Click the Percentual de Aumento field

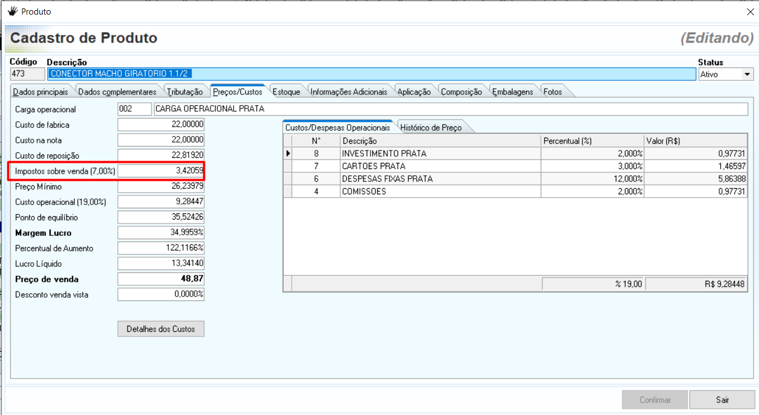(161, 248)
